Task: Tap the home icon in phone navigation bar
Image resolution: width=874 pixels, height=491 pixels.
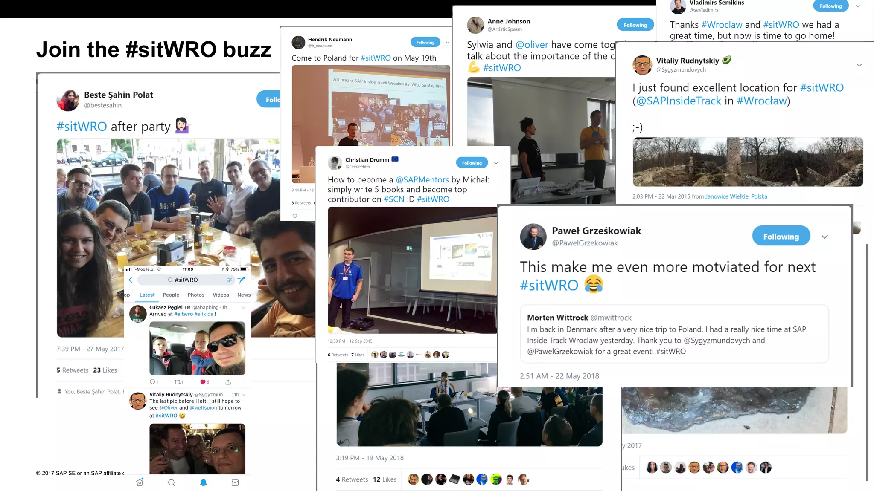Action: (x=140, y=482)
